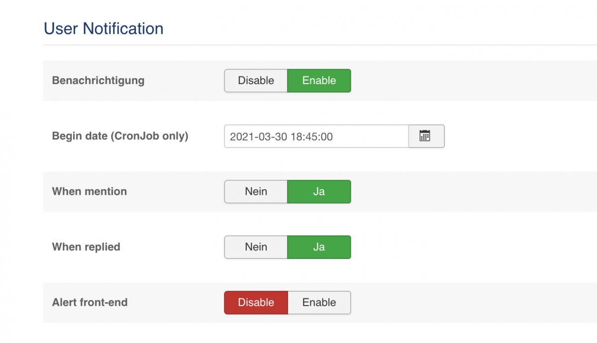The height and width of the screenshot is (343, 597).
Task: Switch When replied to Nein
Action: 256,247
